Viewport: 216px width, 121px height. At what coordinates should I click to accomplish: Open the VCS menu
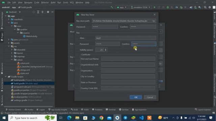72,2
